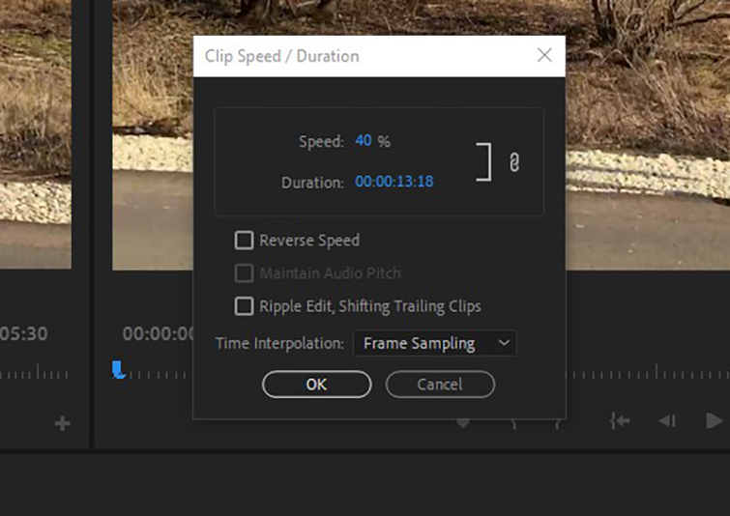Click the Duration timecode 00:00:13:18
The image size is (730, 516).
[x=394, y=182]
